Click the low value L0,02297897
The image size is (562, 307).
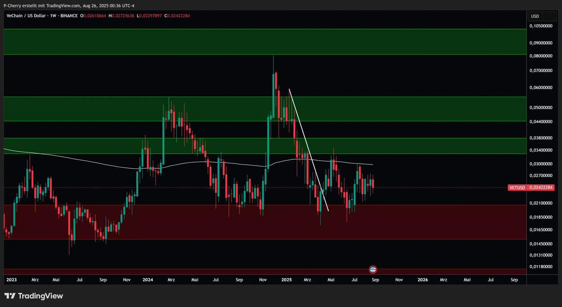pos(149,16)
